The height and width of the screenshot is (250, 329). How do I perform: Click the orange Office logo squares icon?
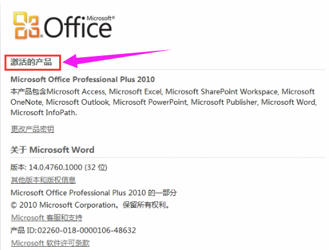(x=27, y=26)
